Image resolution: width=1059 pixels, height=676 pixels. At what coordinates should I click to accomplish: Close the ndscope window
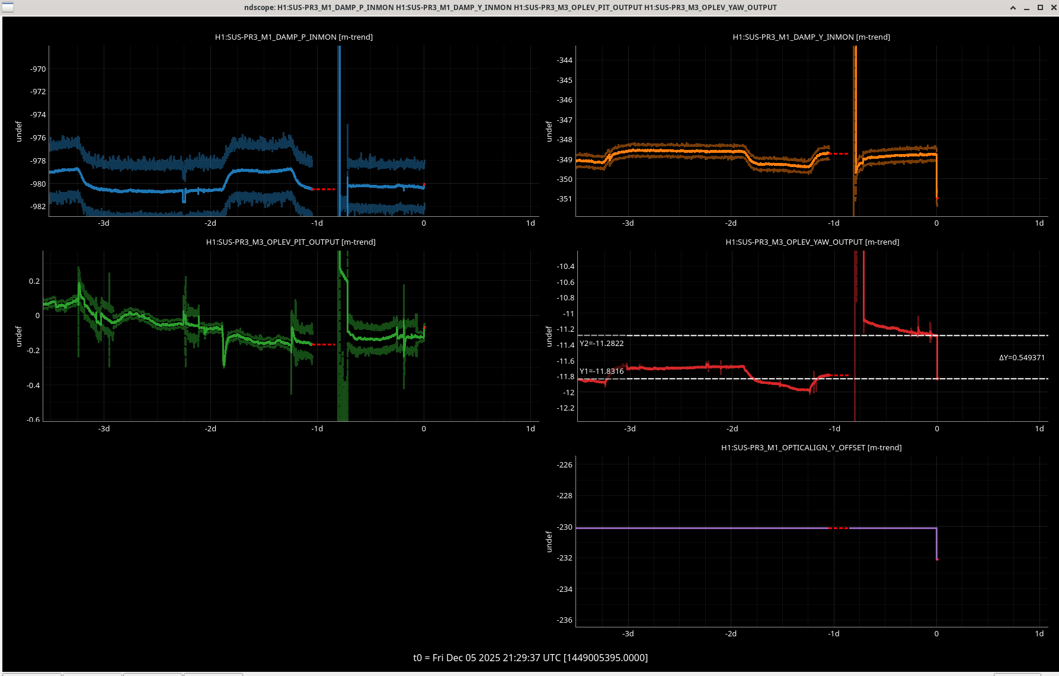pos(1052,8)
